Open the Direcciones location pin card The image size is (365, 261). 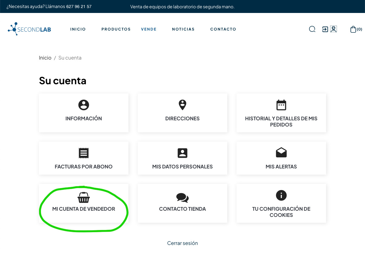pyautogui.click(x=182, y=113)
